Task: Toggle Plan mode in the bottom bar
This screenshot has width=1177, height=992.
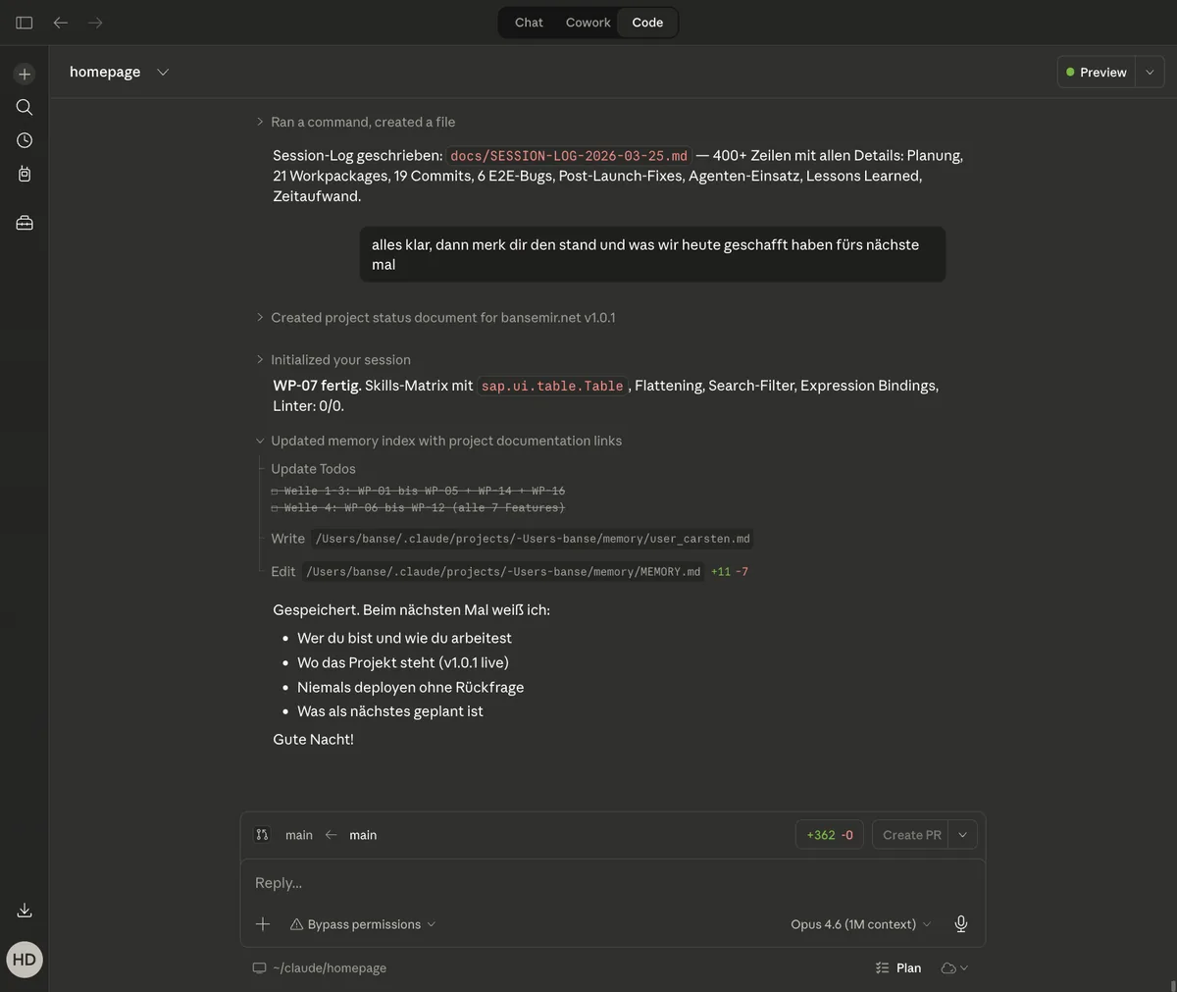Action: click(x=897, y=967)
